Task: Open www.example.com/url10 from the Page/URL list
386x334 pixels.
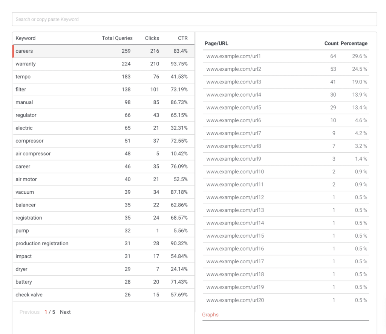Action: pyautogui.click(x=235, y=172)
